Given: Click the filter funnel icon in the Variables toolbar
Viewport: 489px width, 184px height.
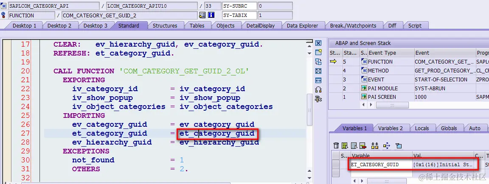Looking at the screenshot, I should pyautogui.click(x=399, y=145).
